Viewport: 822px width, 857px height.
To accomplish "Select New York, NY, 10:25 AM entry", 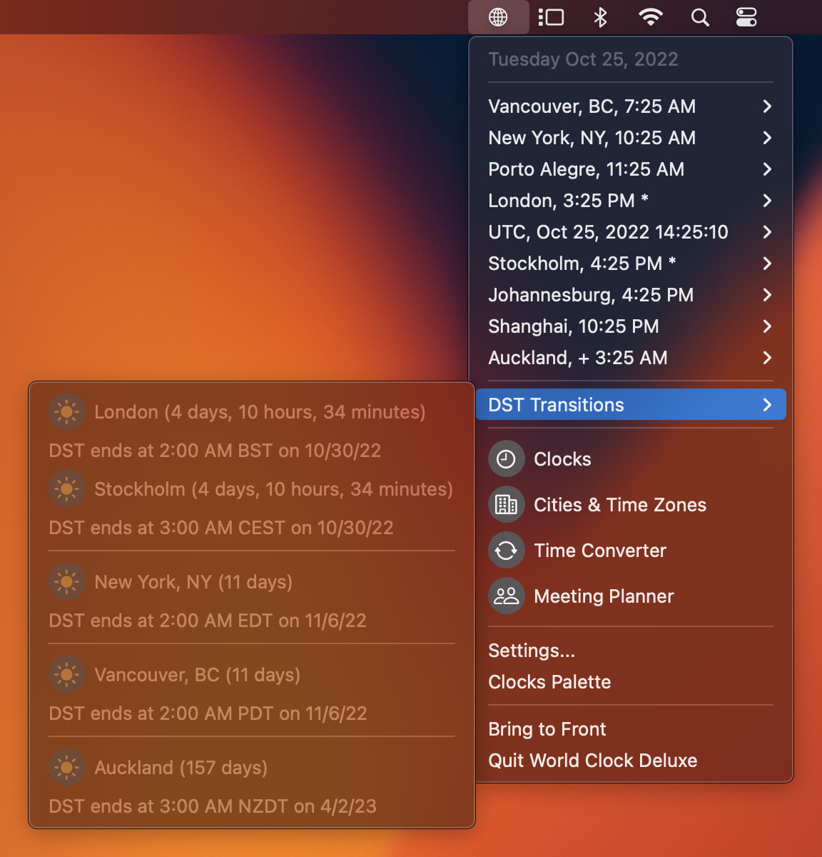I will 631,138.
